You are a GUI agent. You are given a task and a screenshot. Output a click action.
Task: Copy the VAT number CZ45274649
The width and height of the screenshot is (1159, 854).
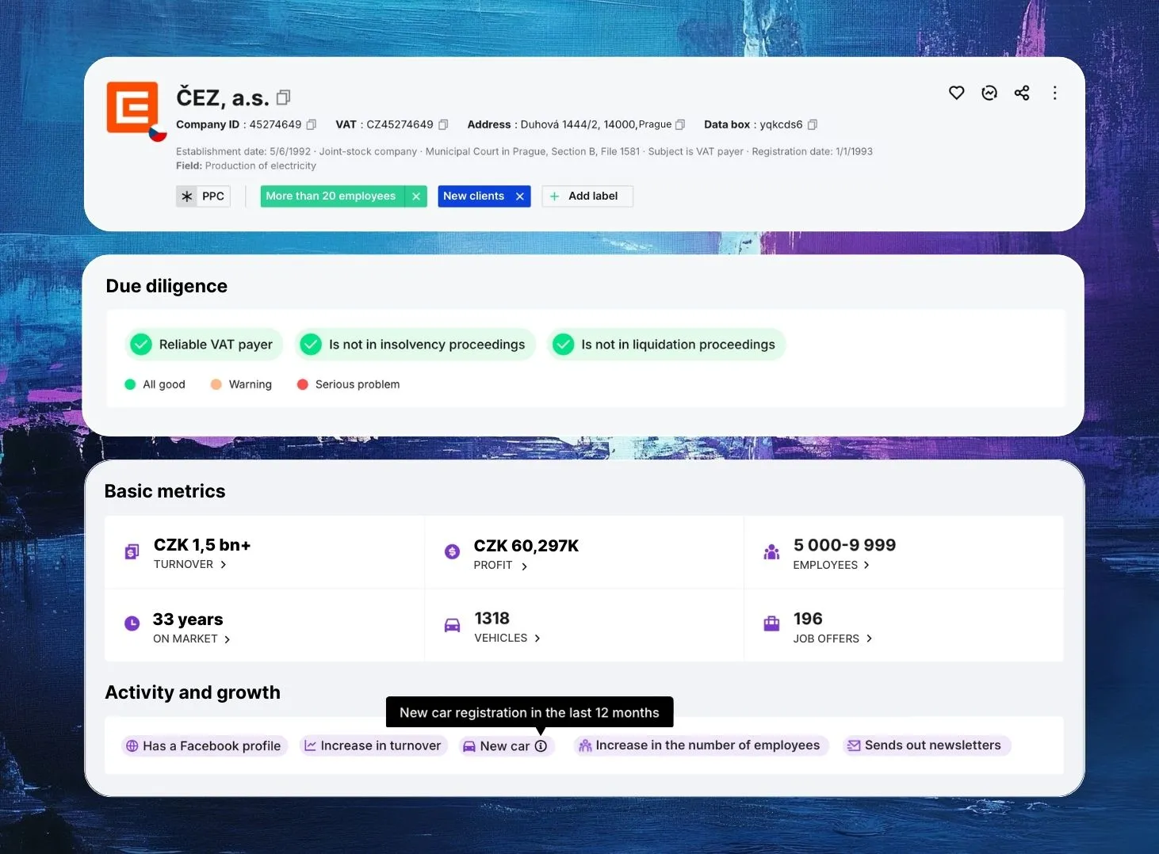[443, 124]
